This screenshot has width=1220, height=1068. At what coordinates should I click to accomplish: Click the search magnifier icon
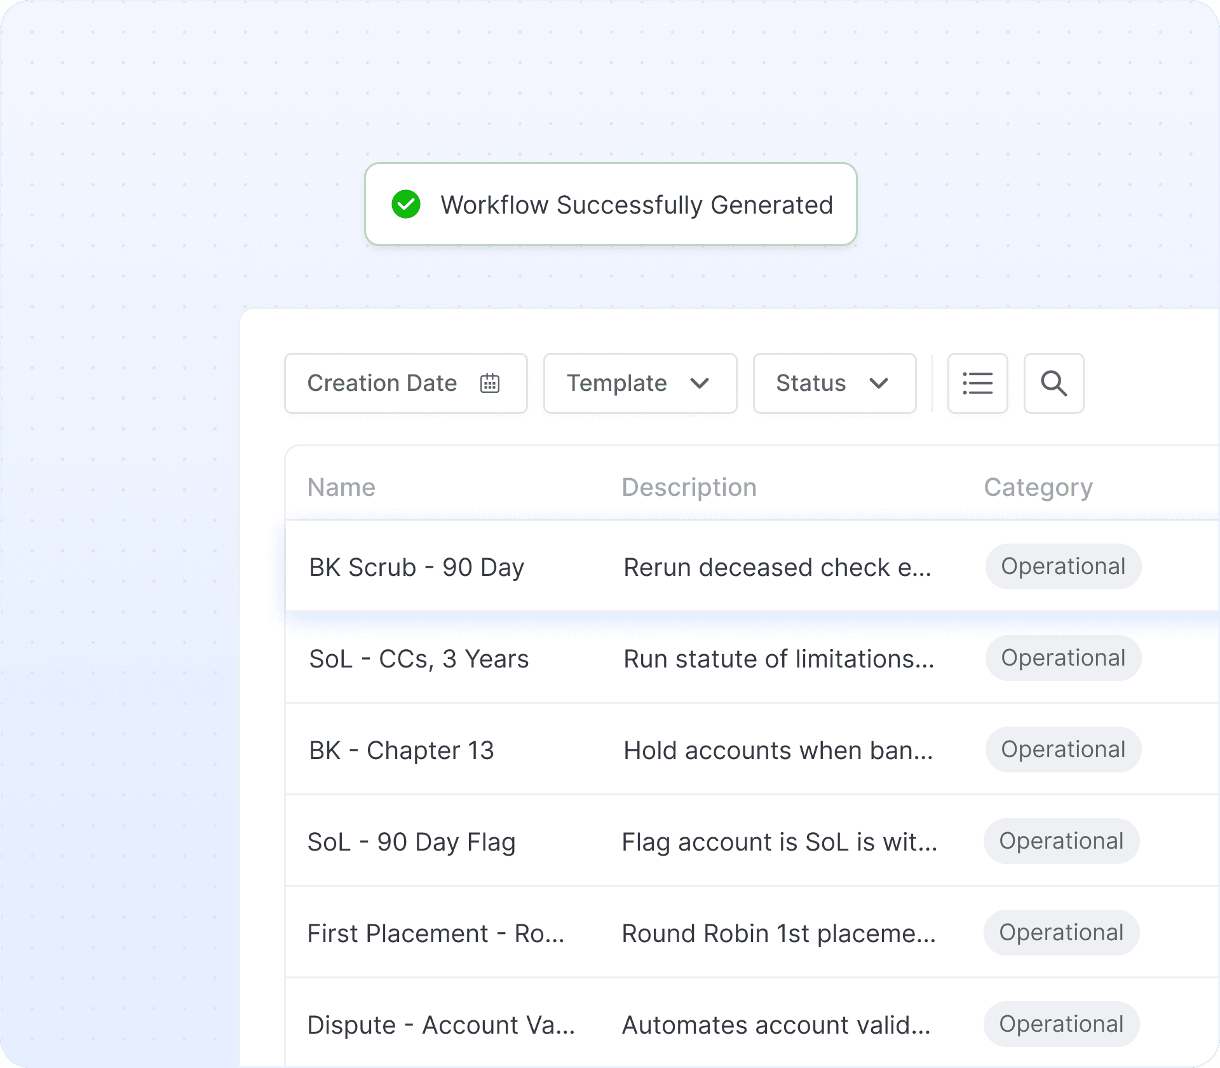tap(1054, 383)
